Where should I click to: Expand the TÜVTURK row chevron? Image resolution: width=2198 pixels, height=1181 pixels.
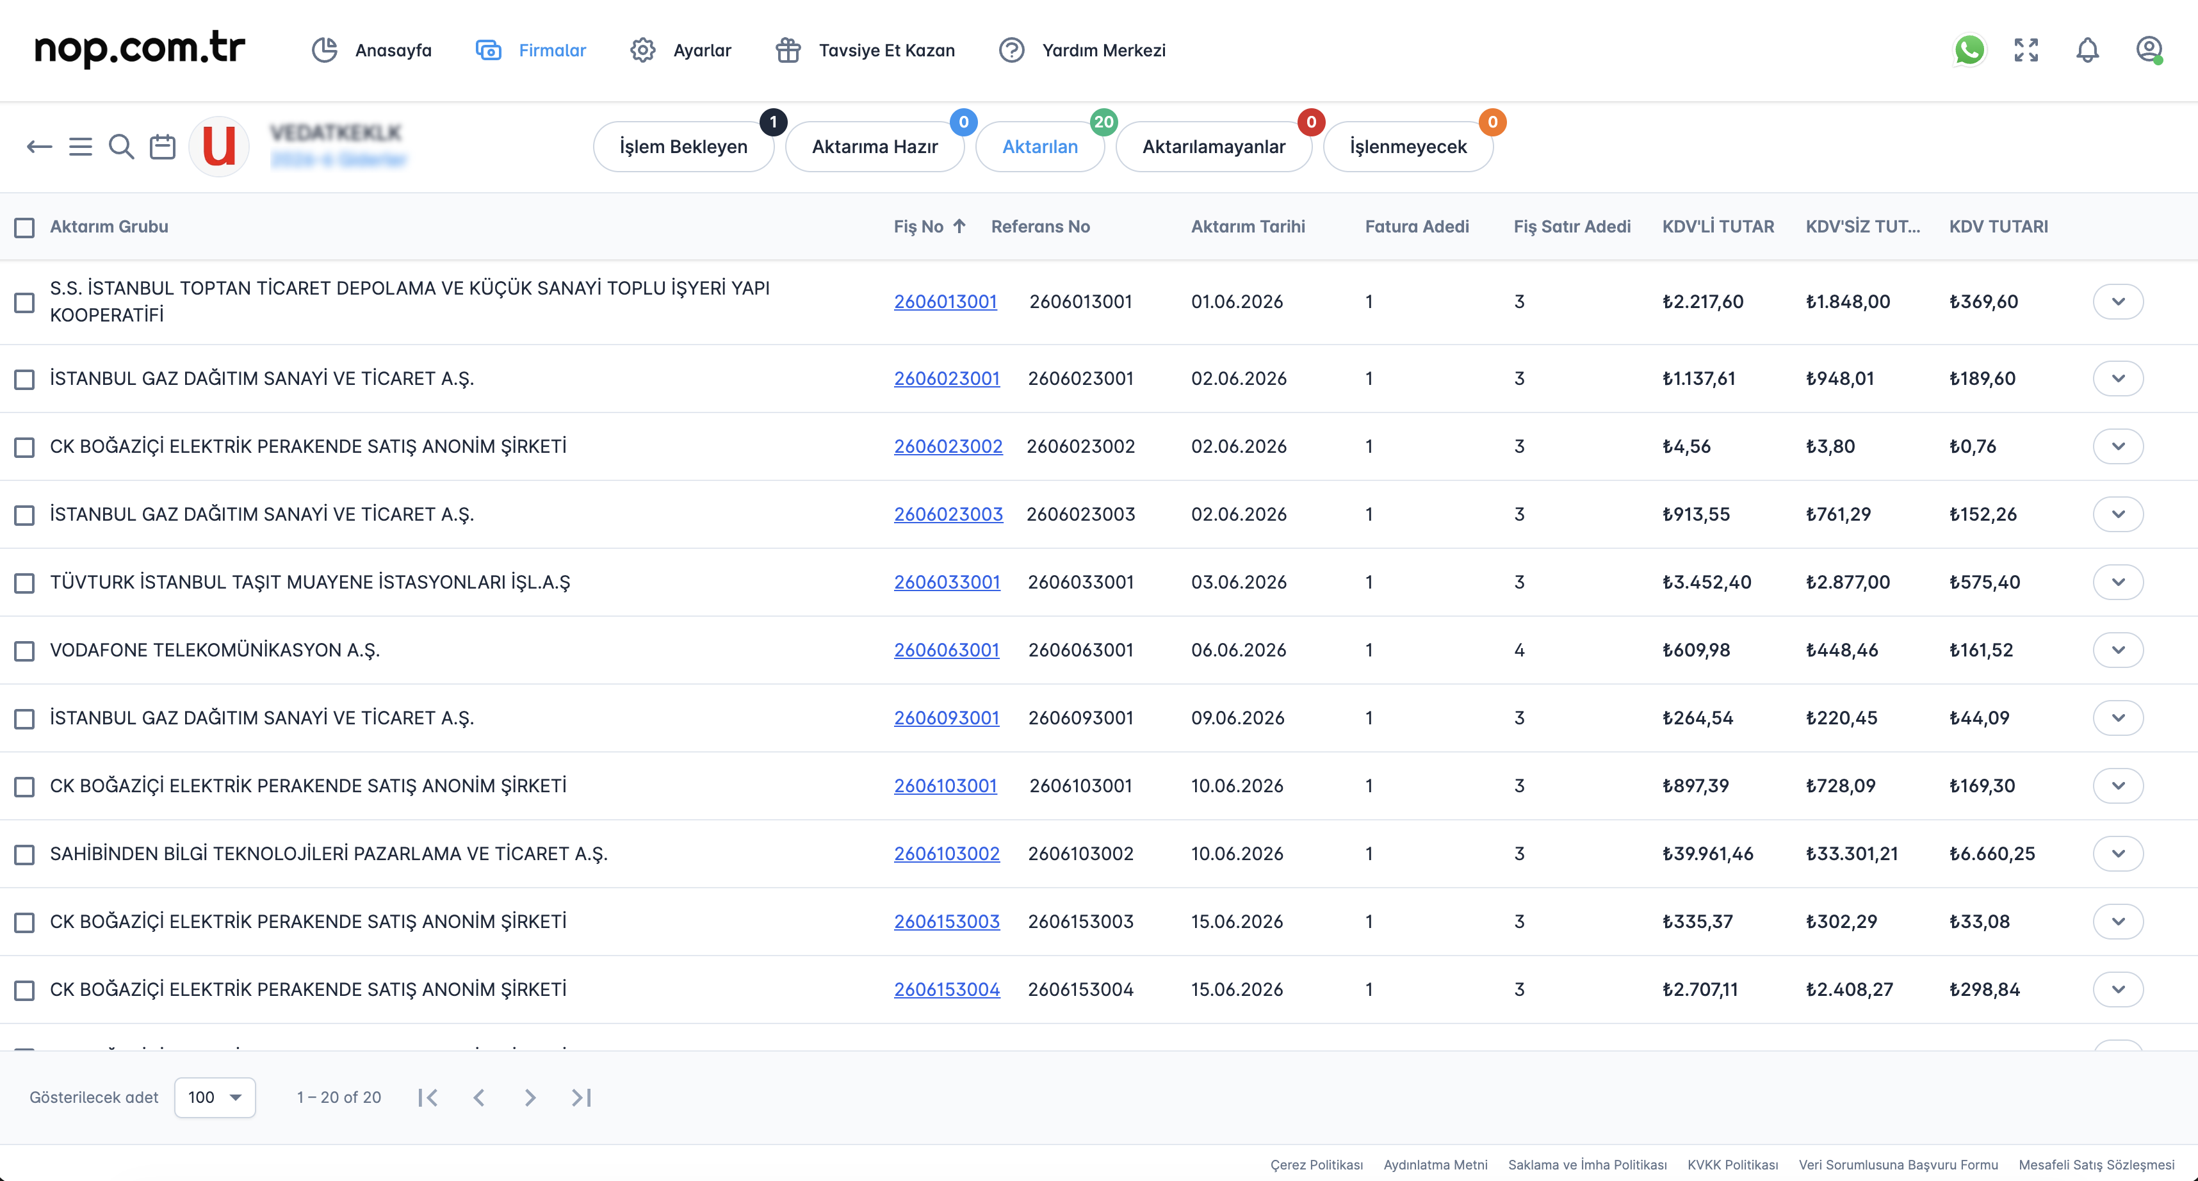2118,582
